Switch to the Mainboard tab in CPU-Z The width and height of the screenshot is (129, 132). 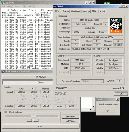tap(76, 11)
